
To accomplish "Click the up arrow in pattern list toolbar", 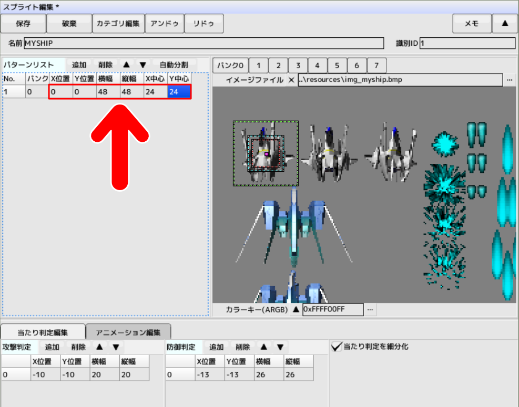I will [x=126, y=65].
